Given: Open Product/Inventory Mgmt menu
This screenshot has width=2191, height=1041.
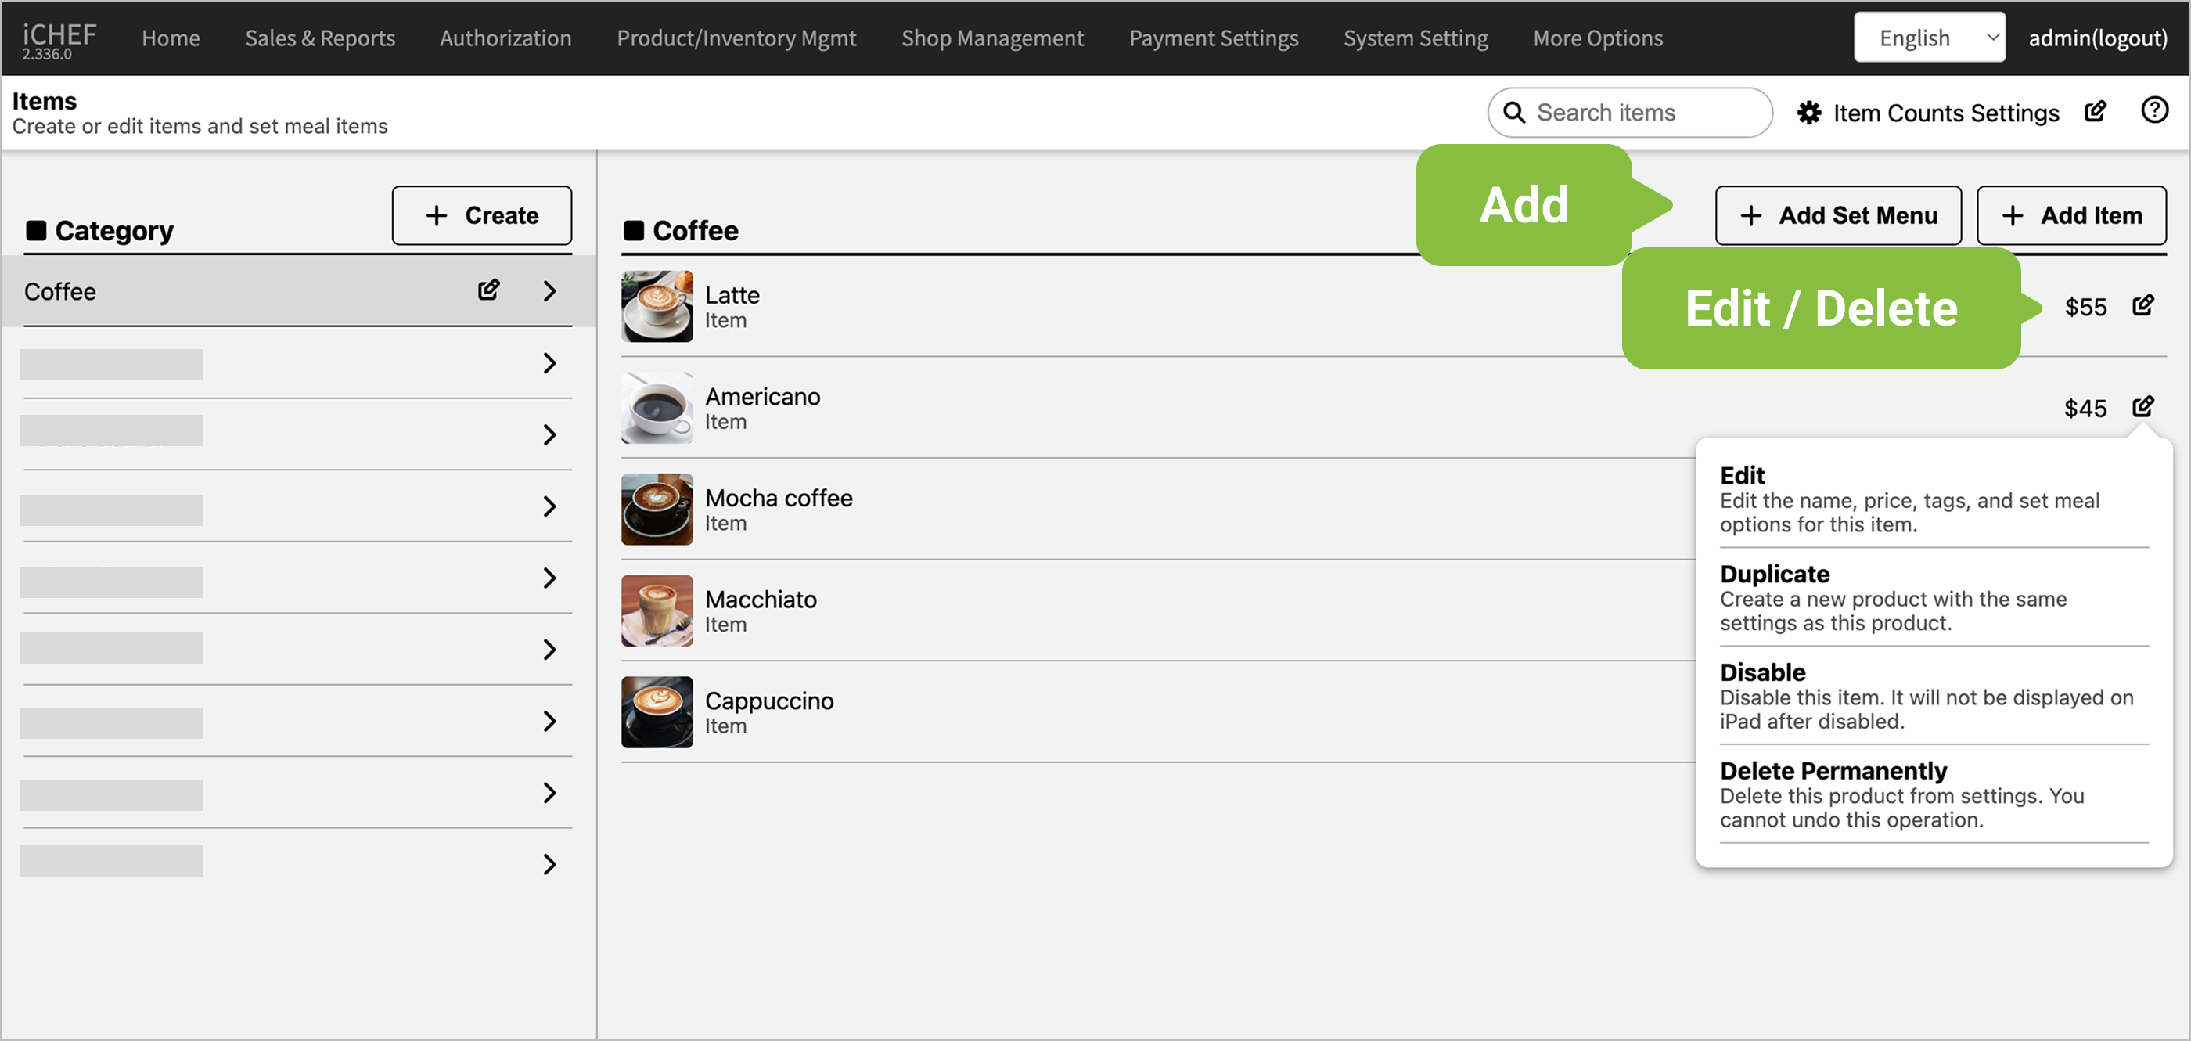Looking at the screenshot, I should [736, 38].
